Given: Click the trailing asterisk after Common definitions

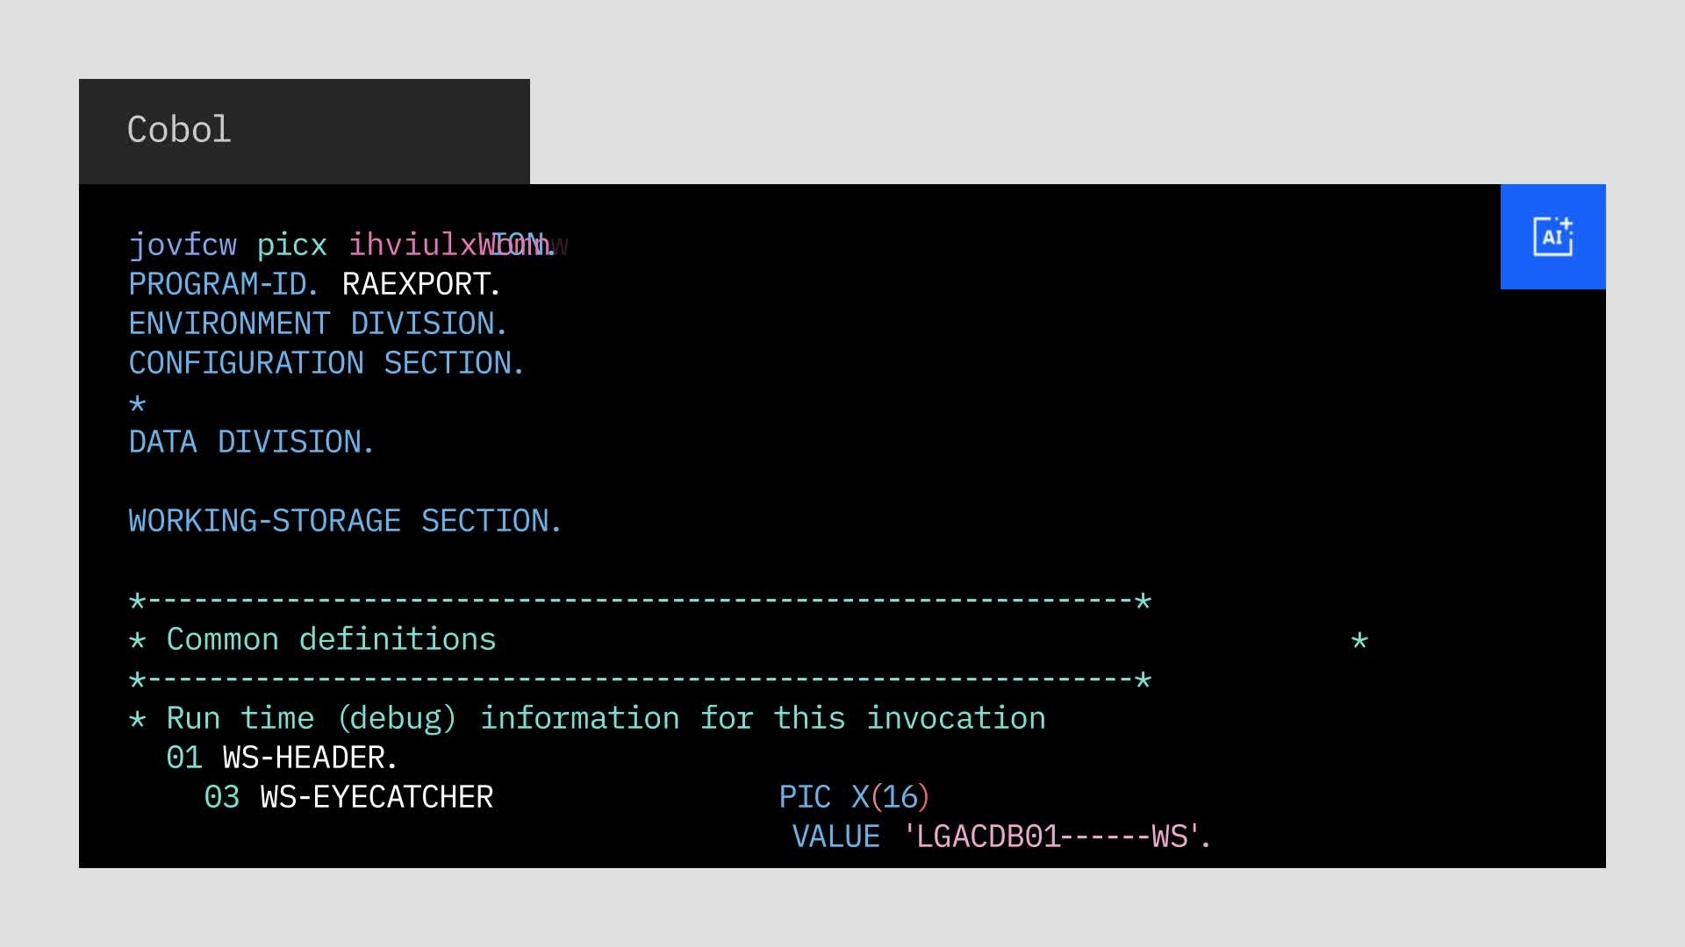Looking at the screenshot, I should (1359, 641).
